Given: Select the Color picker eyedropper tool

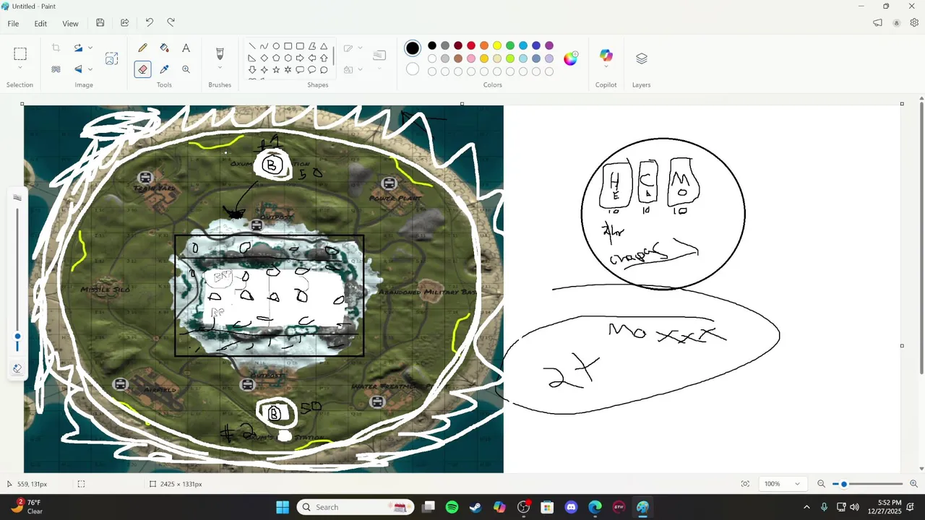Looking at the screenshot, I should coord(164,69).
